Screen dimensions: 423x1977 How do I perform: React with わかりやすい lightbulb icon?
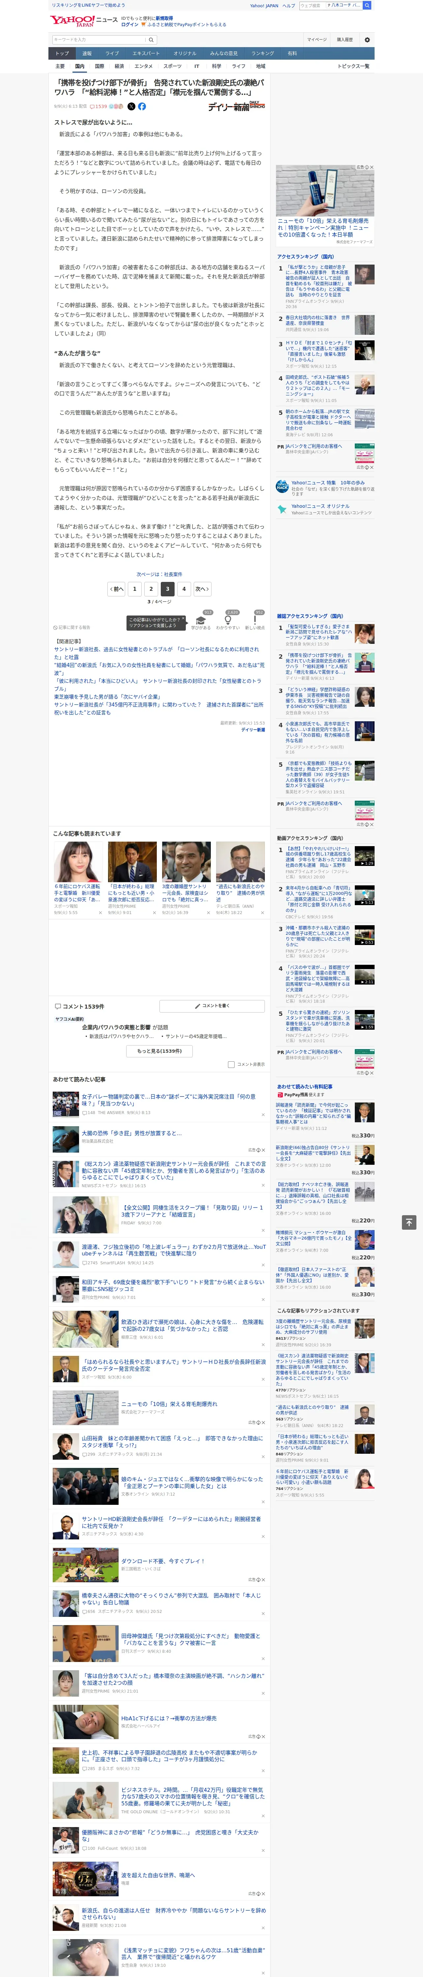coord(227,619)
